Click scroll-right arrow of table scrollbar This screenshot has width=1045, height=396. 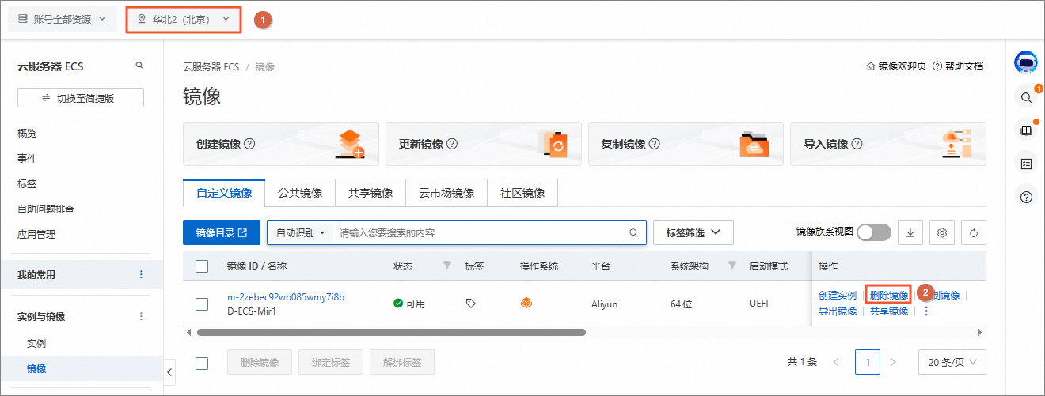979,333
